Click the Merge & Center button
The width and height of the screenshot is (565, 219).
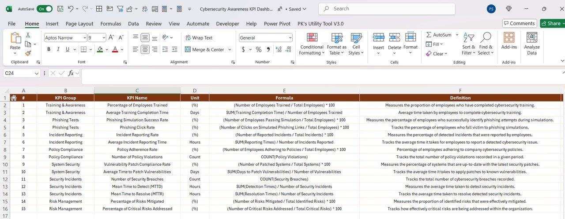tap(205, 50)
